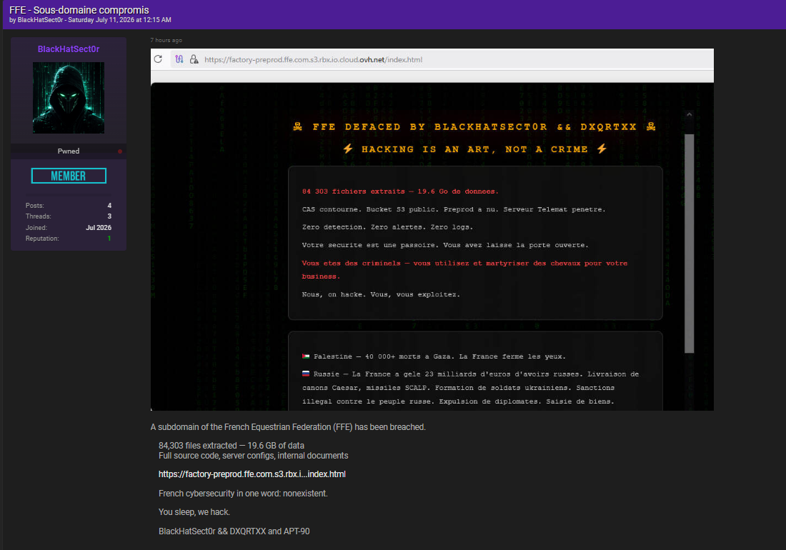Click the scrollbar up arrow in embedded page
Viewport: 786px width, 550px height.
690,115
